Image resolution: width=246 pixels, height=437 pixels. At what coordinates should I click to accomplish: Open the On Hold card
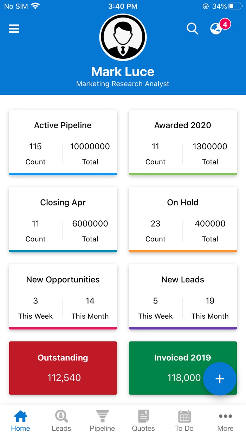point(182,220)
